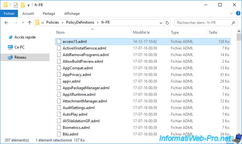Click the New folder icon in title bar

click(x=23, y=5)
